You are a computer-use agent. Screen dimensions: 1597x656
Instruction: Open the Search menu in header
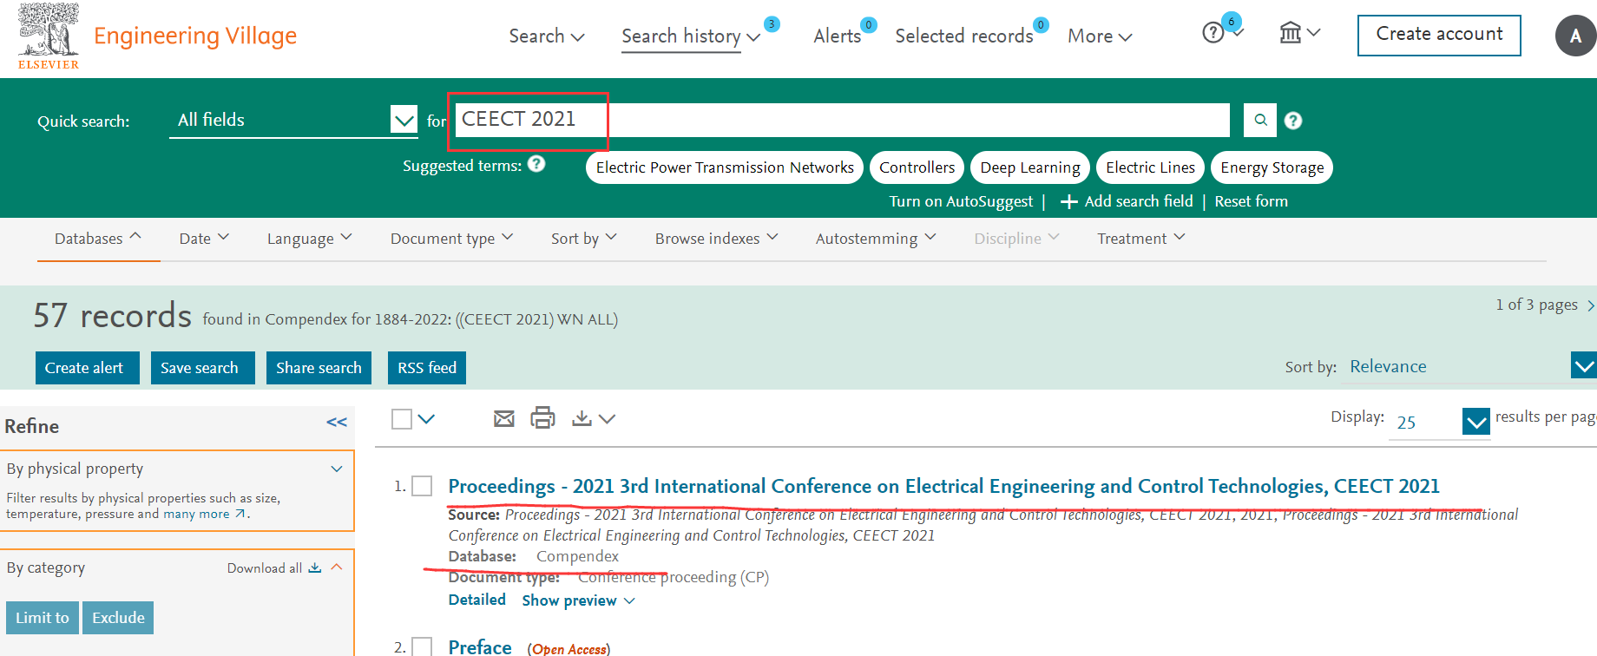(x=547, y=36)
